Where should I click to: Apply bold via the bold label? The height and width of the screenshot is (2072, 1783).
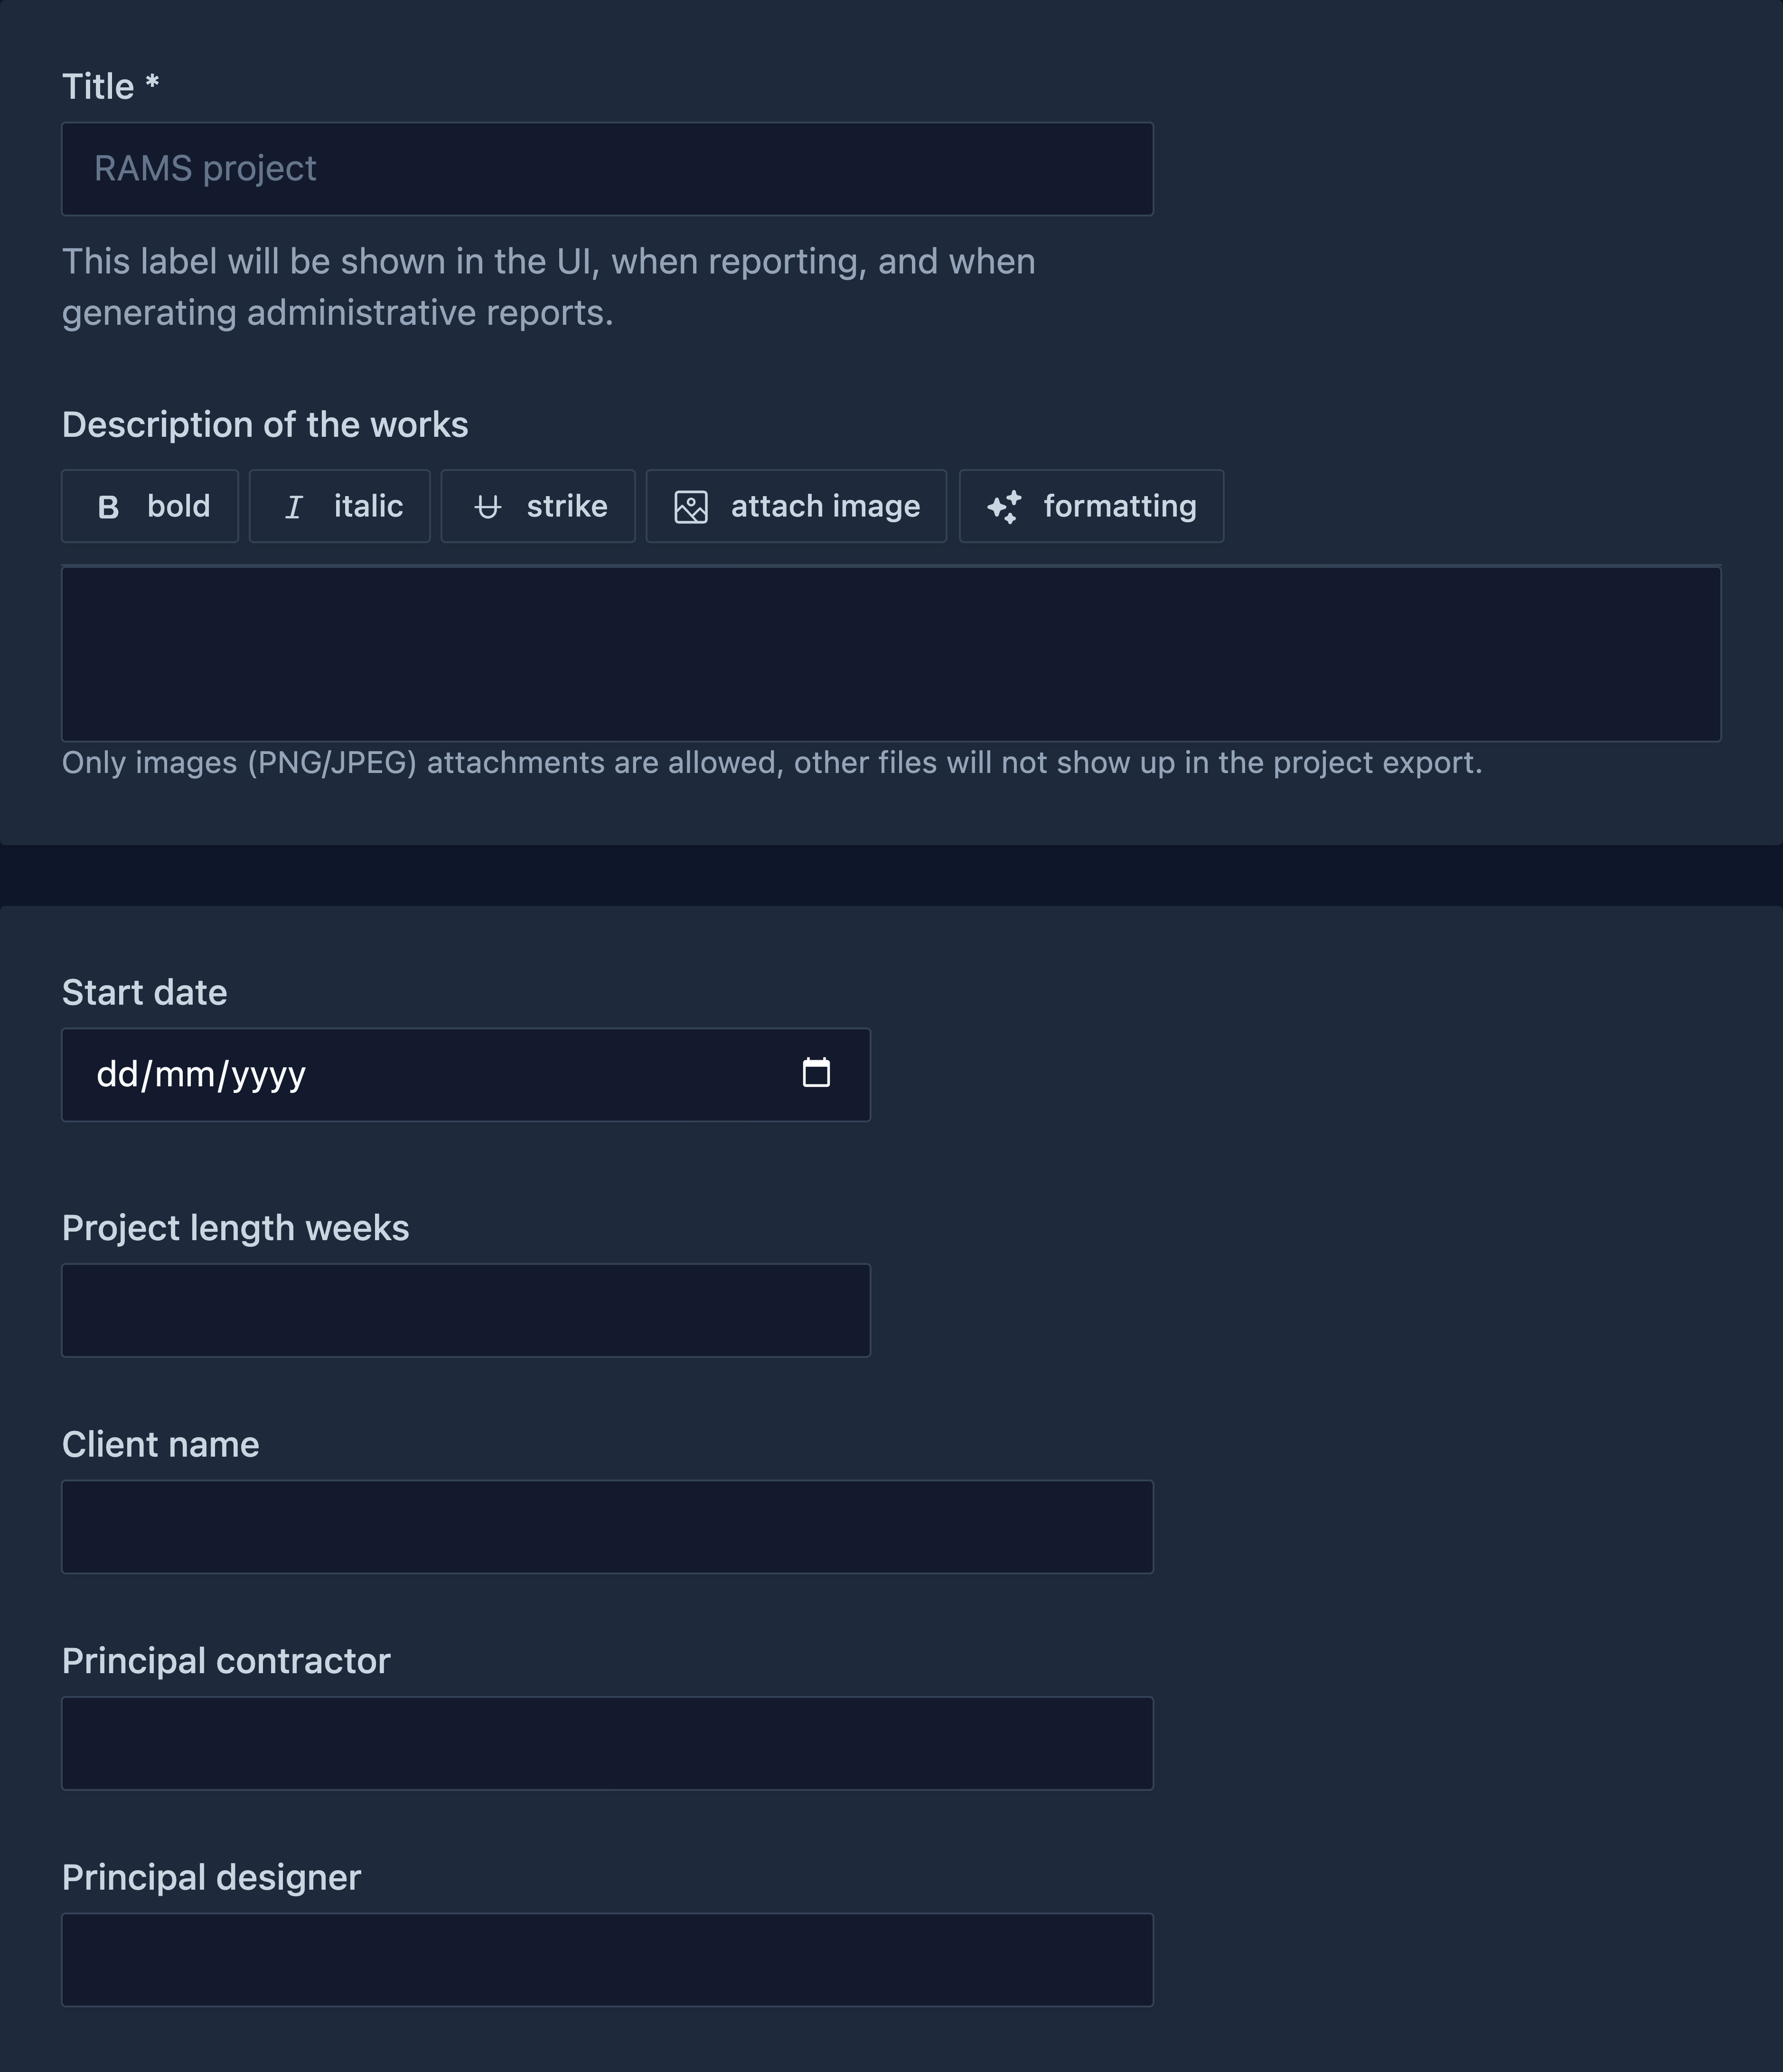coord(178,506)
